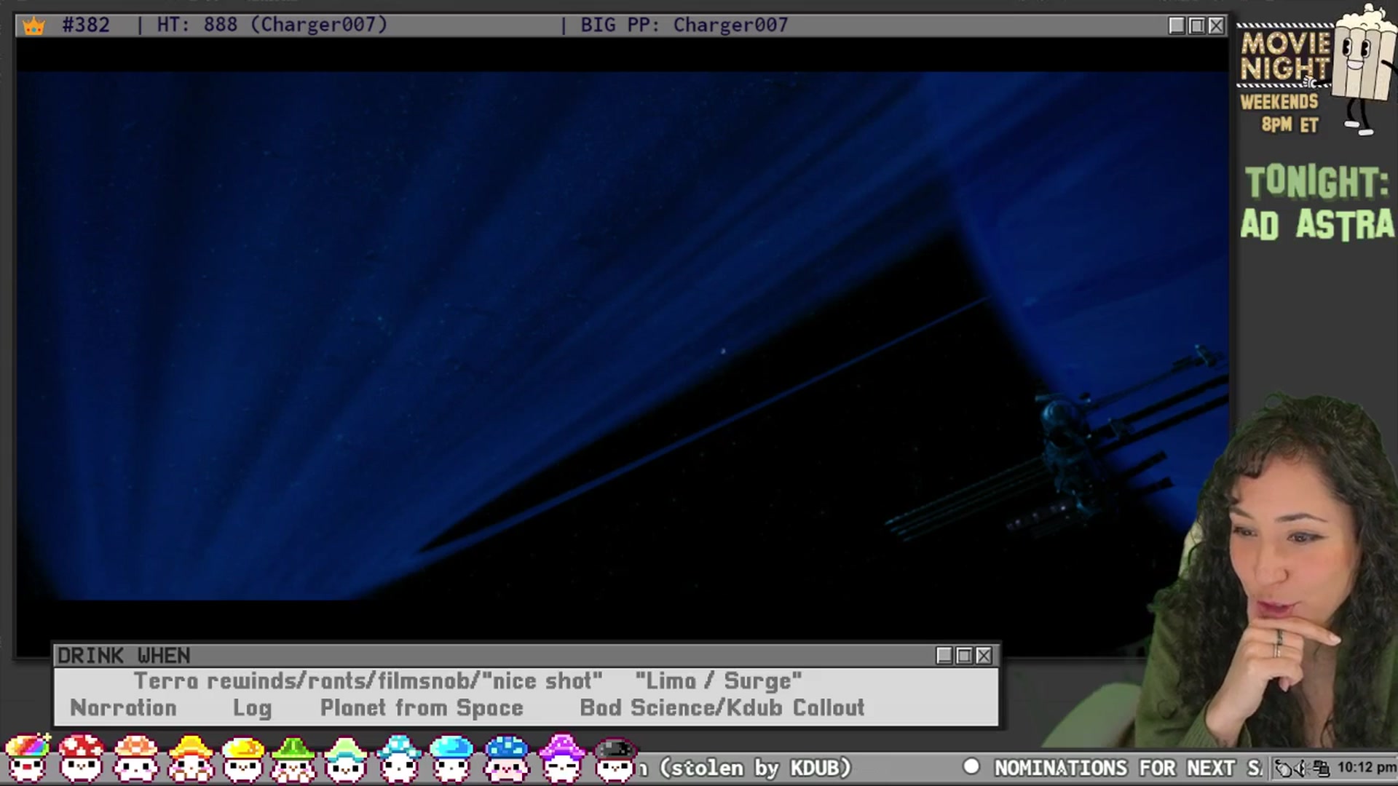
Task: Close the DRINK WHEN window
Action: (984, 656)
